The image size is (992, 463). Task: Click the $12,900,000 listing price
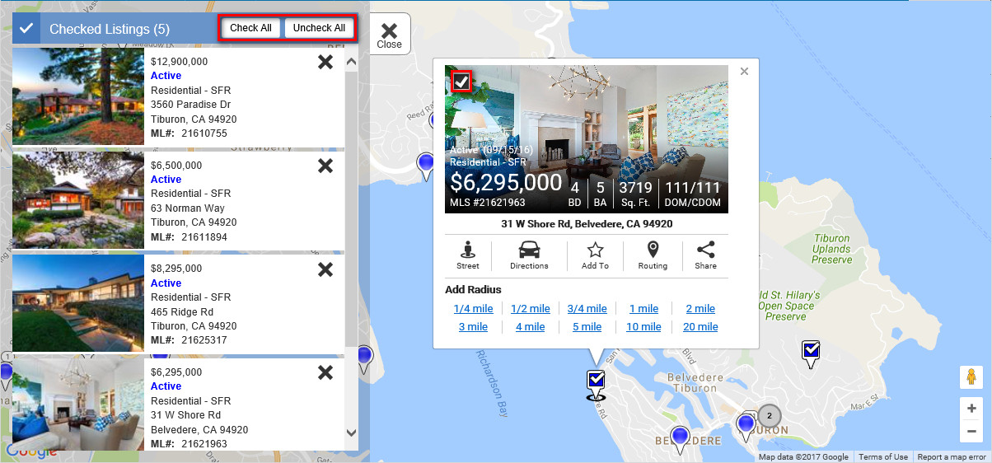180,62
